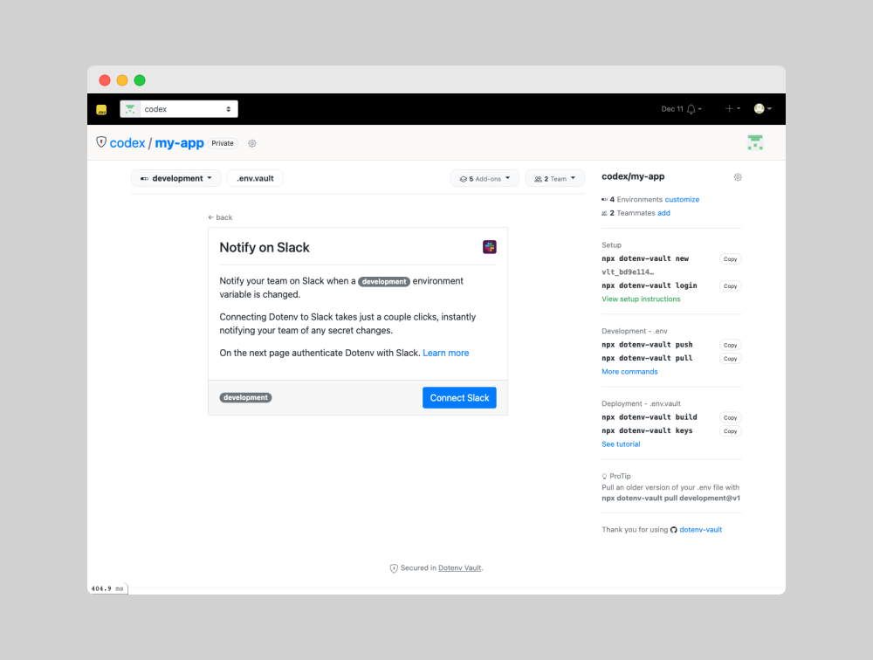Click the Dotenv Vault footer link
Screen dimensions: 873x660
tap(460, 568)
